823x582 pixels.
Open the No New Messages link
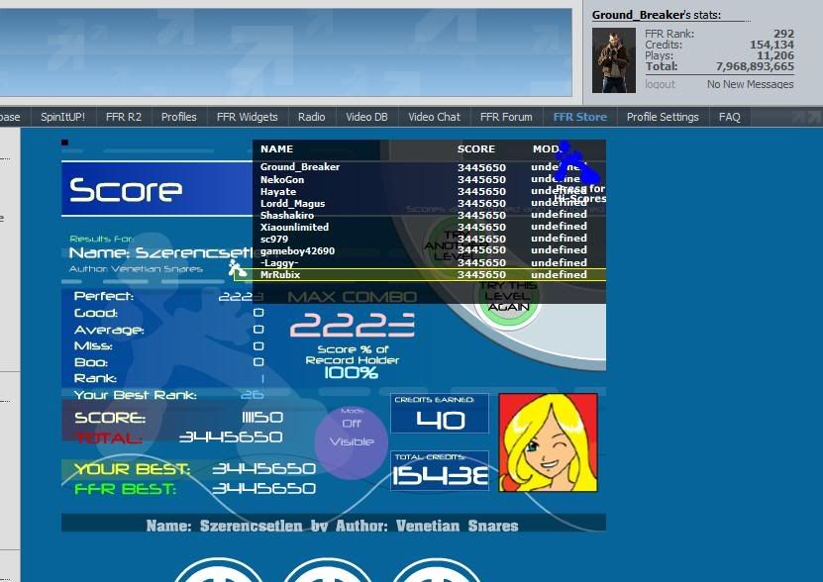(750, 85)
